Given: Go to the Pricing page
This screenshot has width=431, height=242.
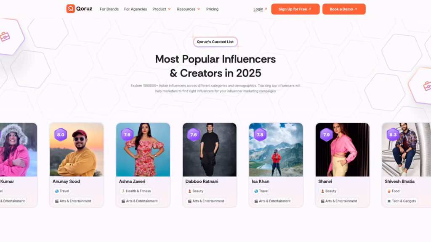Looking at the screenshot, I should 213,9.
